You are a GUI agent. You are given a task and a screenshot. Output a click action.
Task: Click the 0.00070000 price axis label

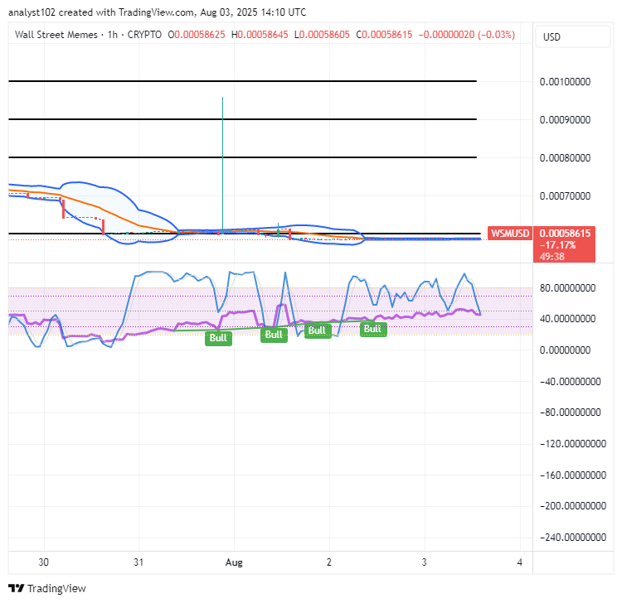[x=565, y=196]
